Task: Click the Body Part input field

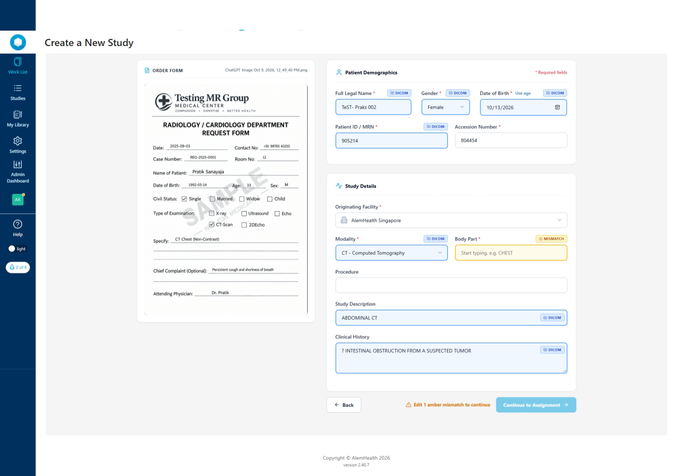Action: 511,253
